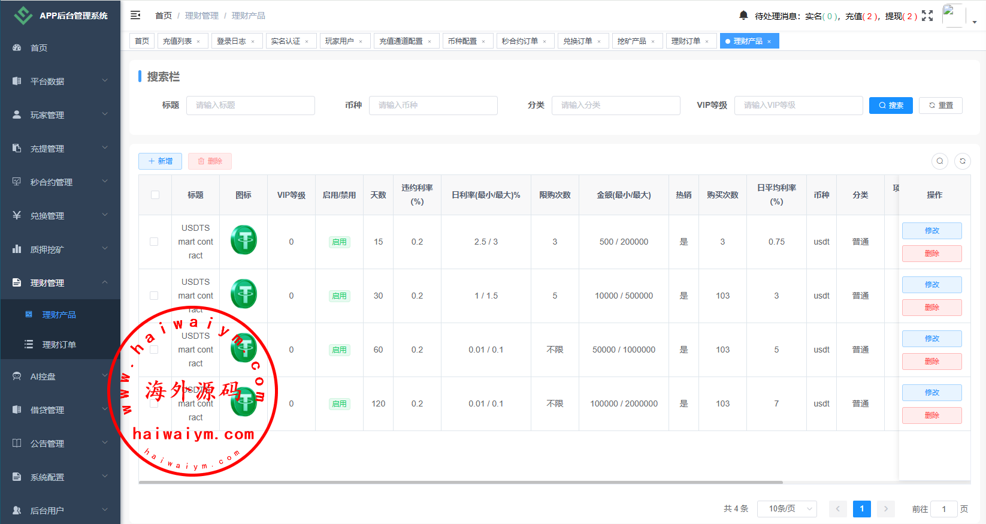Close the 玩家用户 tab
The image size is (986, 524).
point(361,41)
